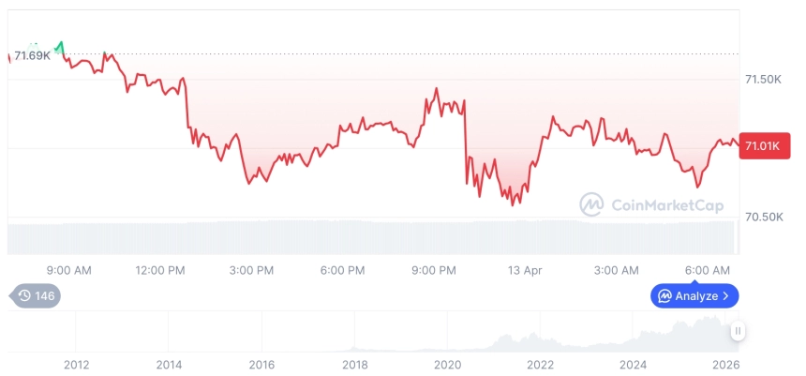The height and width of the screenshot is (376, 806).
Task: Select 2018 on the year timeline
Action: (x=354, y=365)
